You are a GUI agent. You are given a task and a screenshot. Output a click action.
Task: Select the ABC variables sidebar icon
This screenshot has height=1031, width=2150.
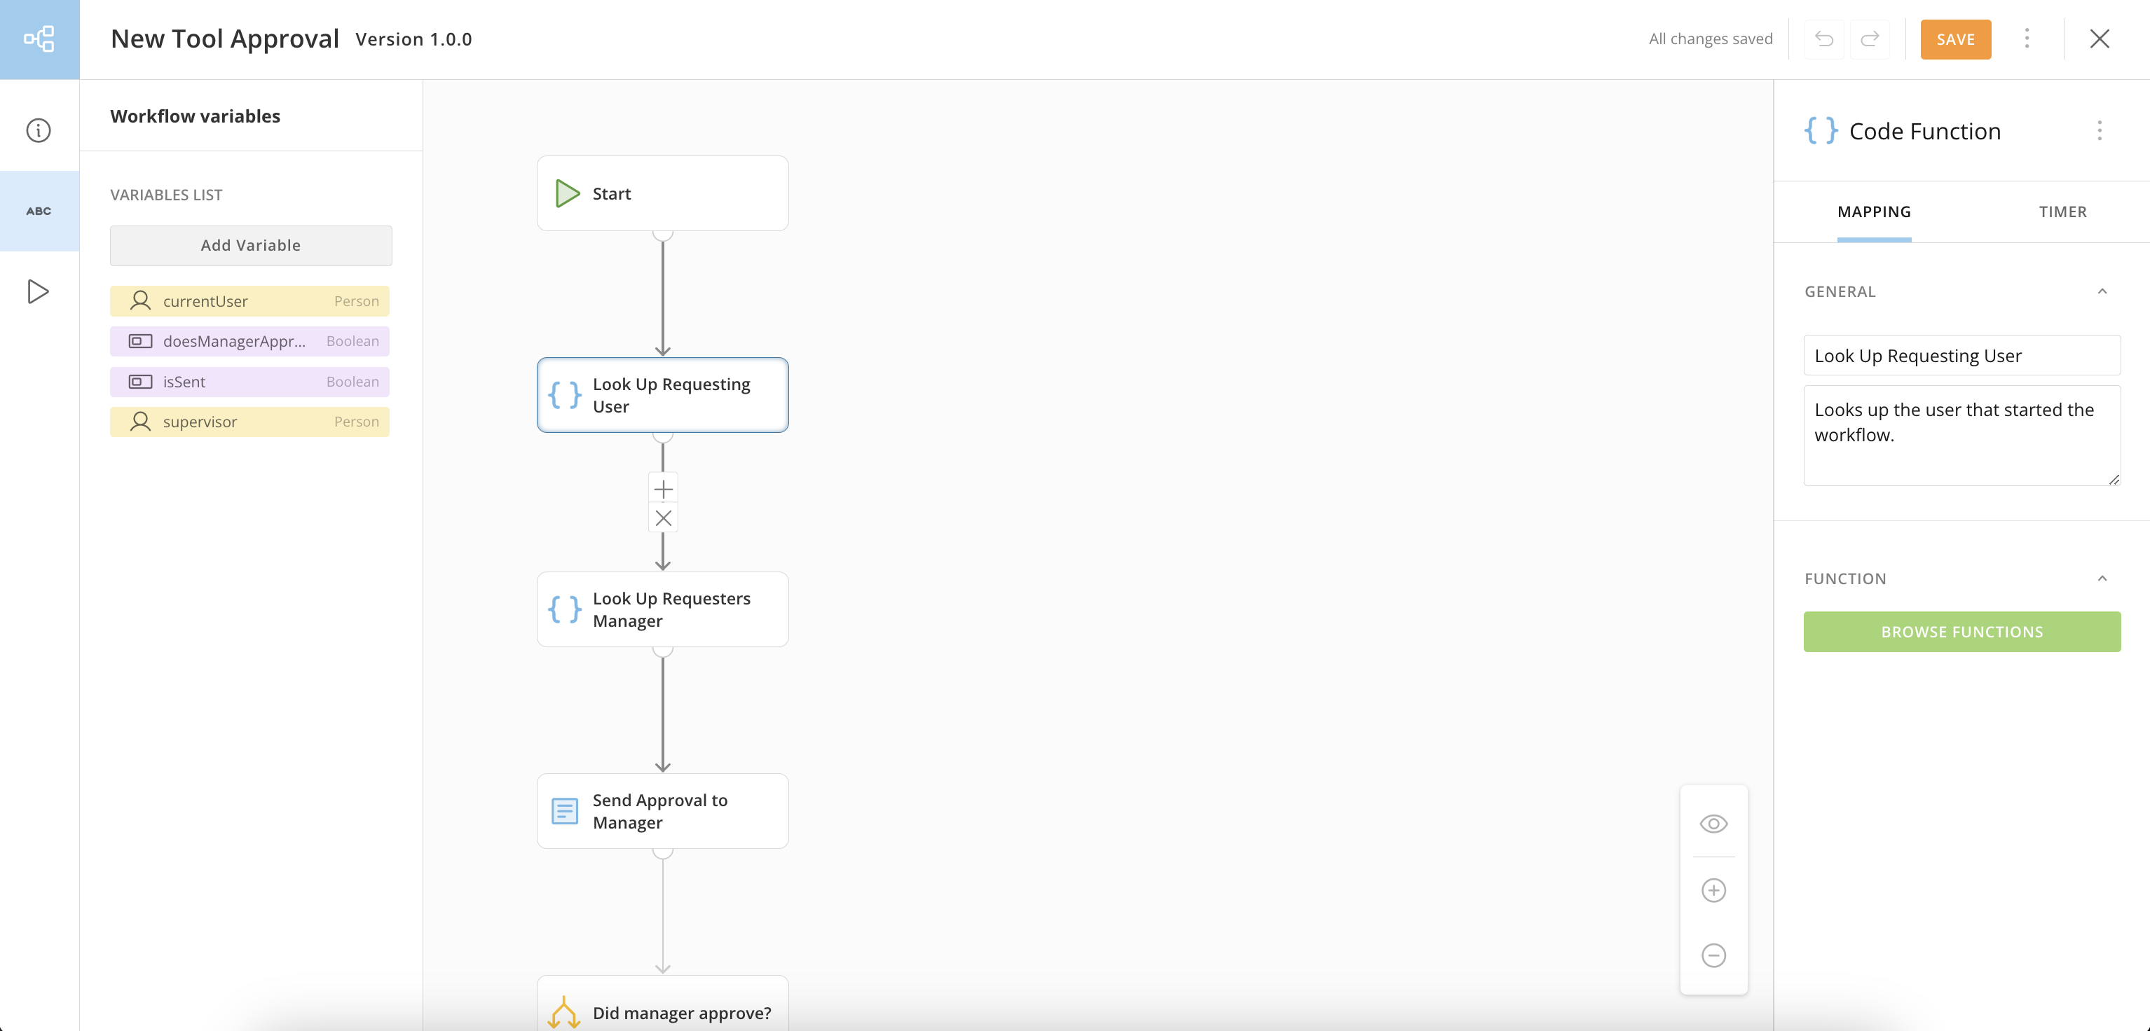point(39,211)
